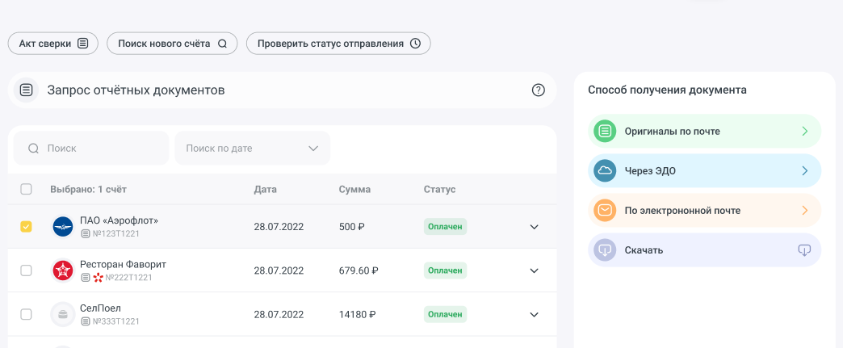Click Проверить статус отправления button
843x348 pixels.
point(338,44)
